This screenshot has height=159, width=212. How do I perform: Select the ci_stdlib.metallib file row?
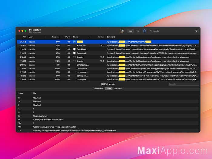(x=108, y=131)
